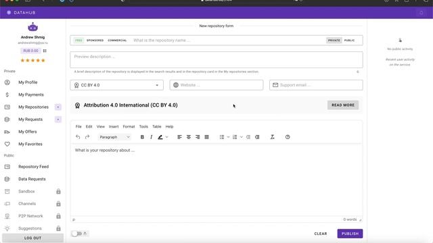Screen dimensions: 433x243
Task: Open My Repositories in the sidebar
Action: tap(33, 107)
